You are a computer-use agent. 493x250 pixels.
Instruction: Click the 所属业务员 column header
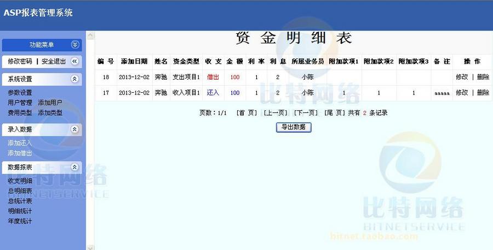tap(307, 61)
